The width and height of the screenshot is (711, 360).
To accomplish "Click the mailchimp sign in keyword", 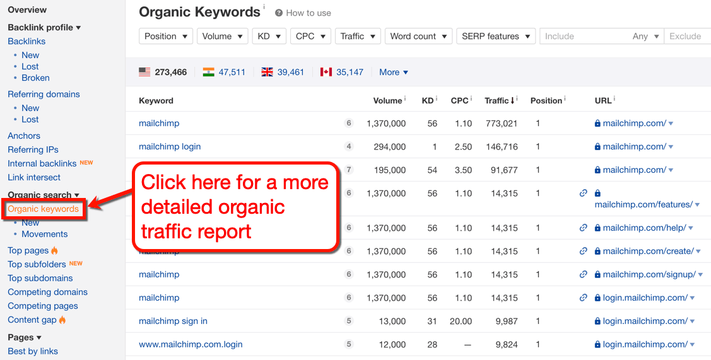I will point(173,321).
